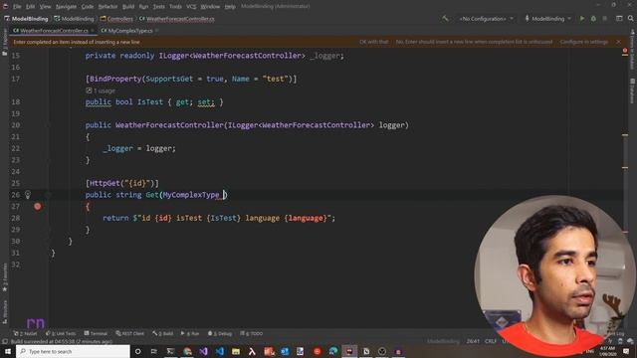The width and height of the screenshot is (637, 358).
Task: Toggle the breakpoint on line 27
Action: pyautogui.click(x=38, y=207)
